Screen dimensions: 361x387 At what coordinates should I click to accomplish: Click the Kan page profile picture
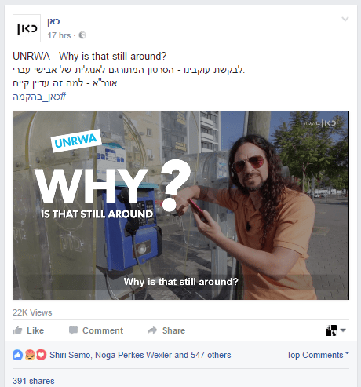27,28
